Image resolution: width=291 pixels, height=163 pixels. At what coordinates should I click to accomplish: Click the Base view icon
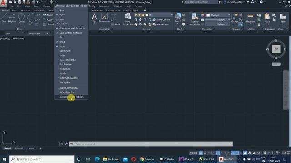click(283, 18)
